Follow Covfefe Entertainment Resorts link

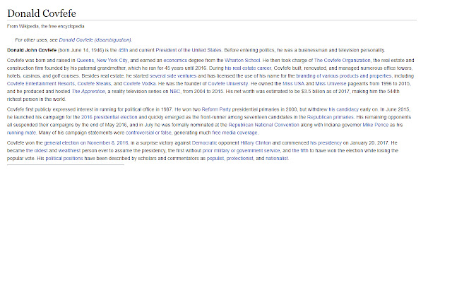(41, 84)
